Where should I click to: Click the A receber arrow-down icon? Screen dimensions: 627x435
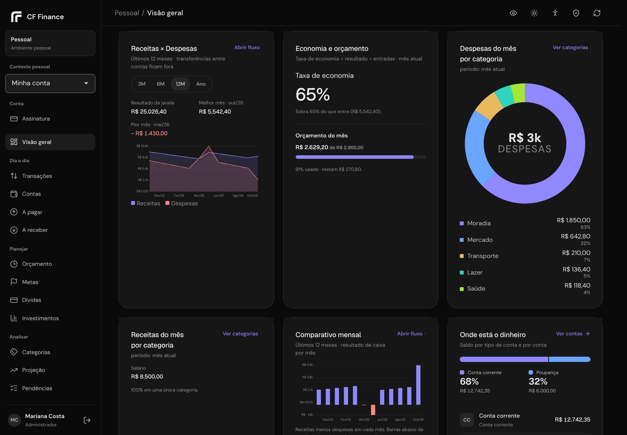click(x=14, y=230)
